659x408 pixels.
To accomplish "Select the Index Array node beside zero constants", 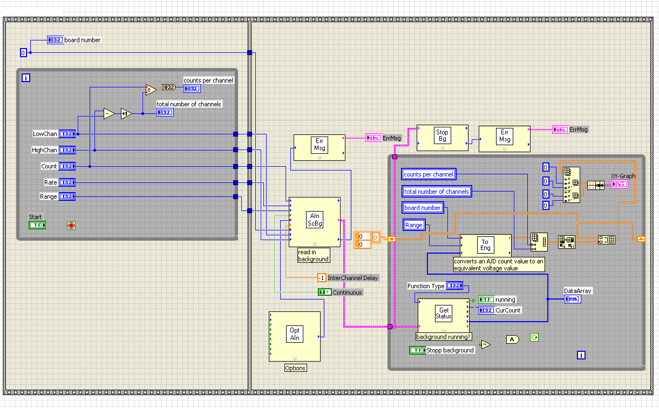I will pyautogui.click(x=571, y=185).
